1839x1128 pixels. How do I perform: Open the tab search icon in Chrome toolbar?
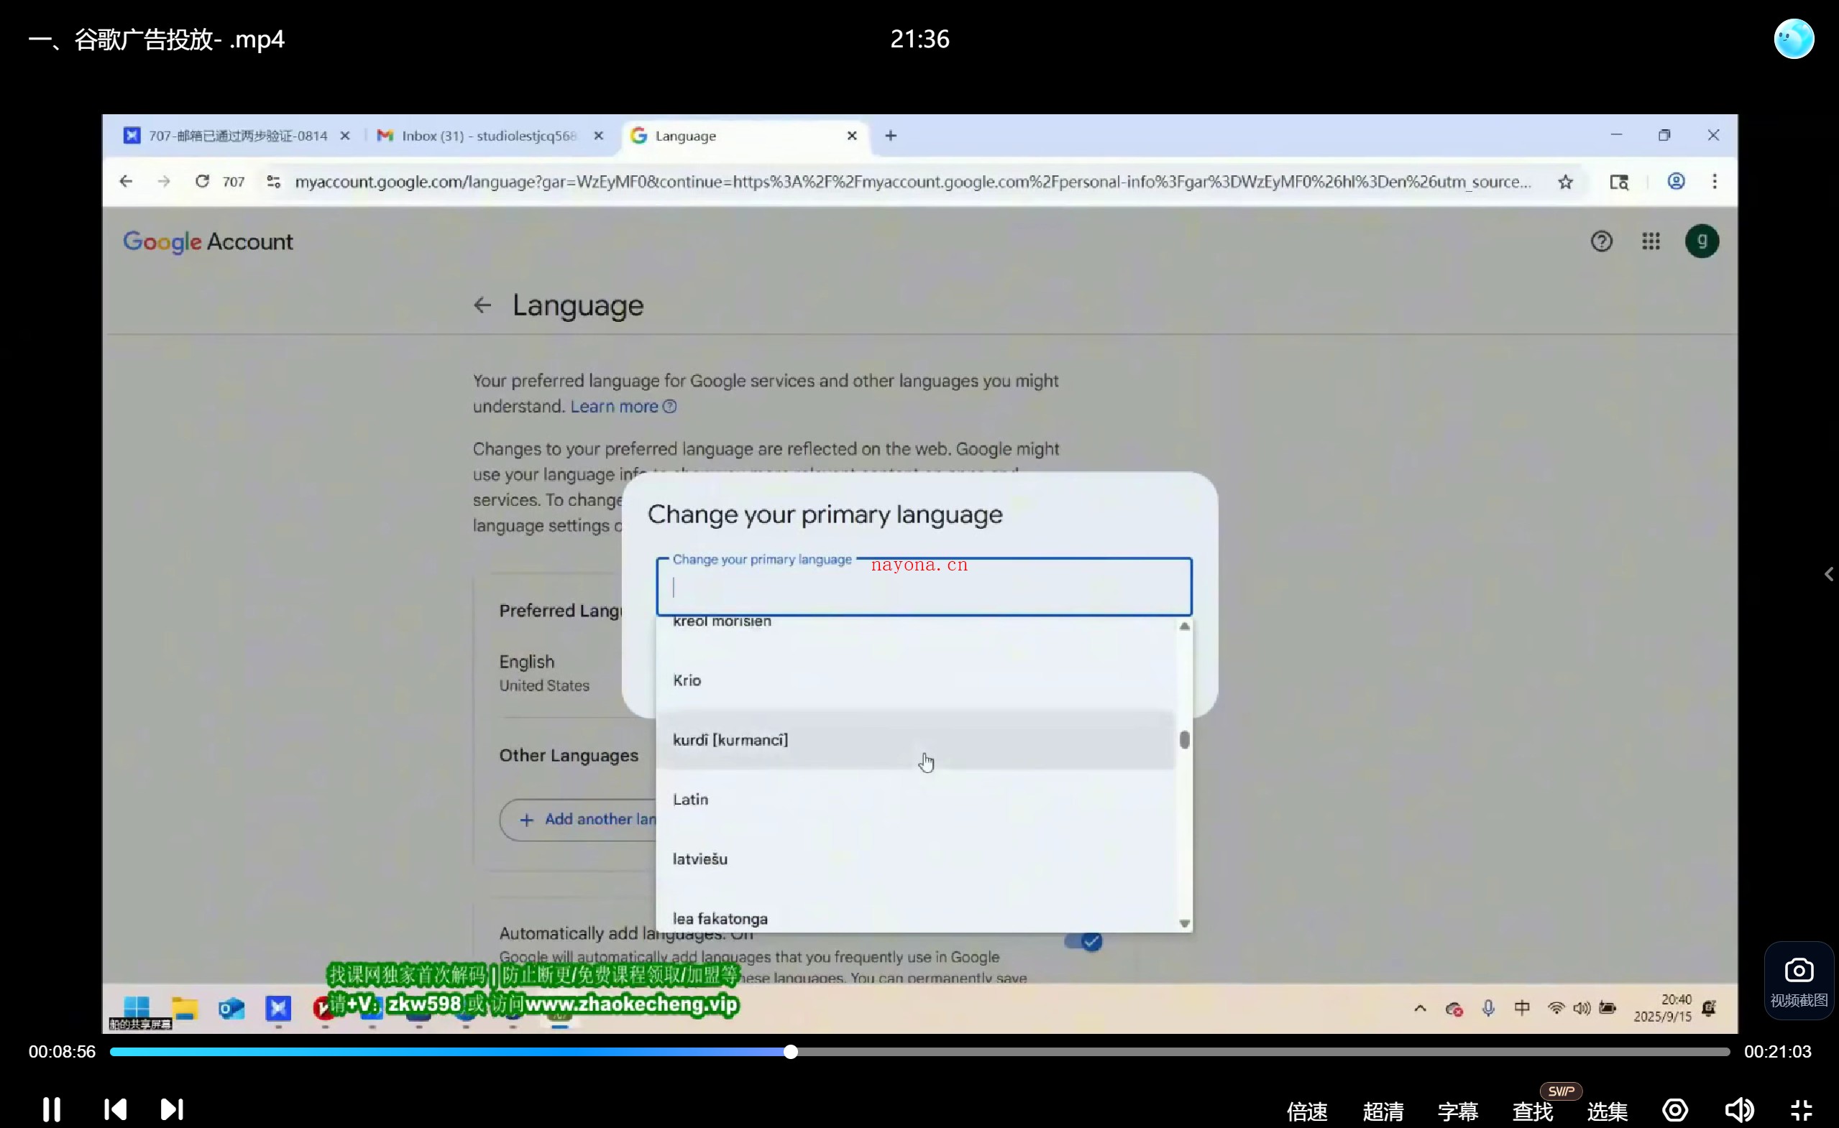tap(1618, 181)
